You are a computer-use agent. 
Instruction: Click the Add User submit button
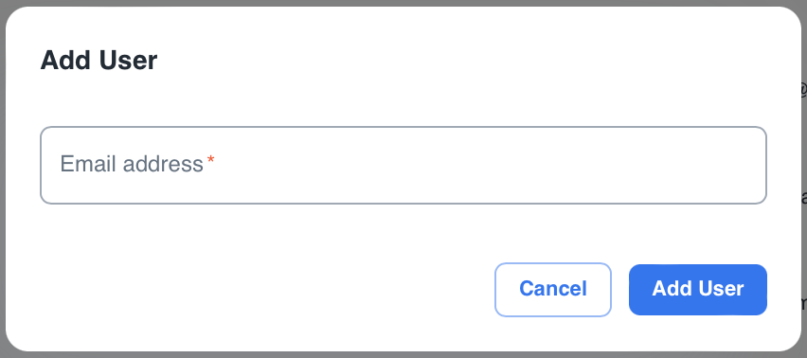click(x=698, y=290)
